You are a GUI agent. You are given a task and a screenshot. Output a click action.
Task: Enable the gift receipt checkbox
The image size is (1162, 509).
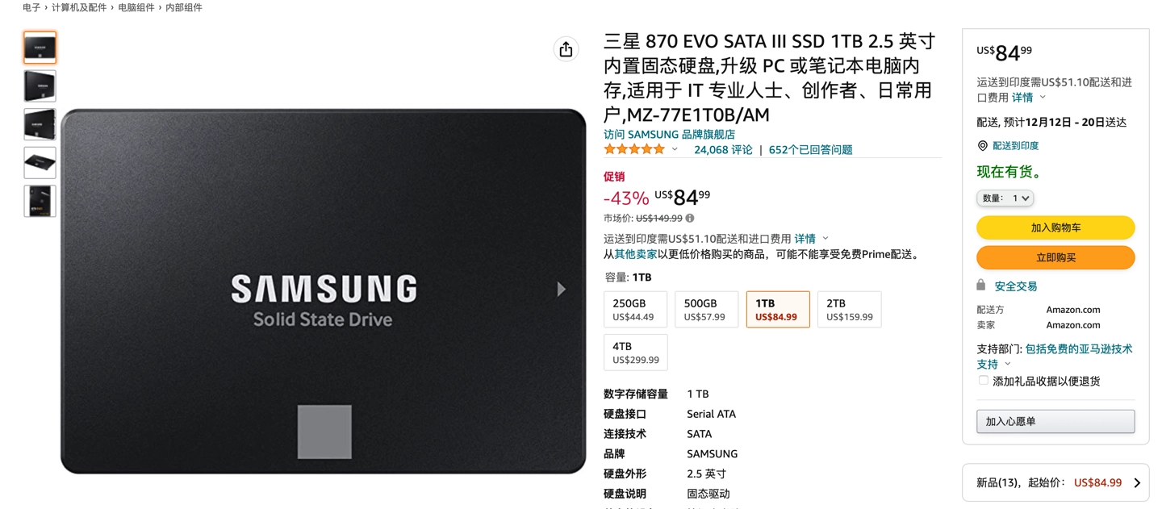tap(983, 381)
